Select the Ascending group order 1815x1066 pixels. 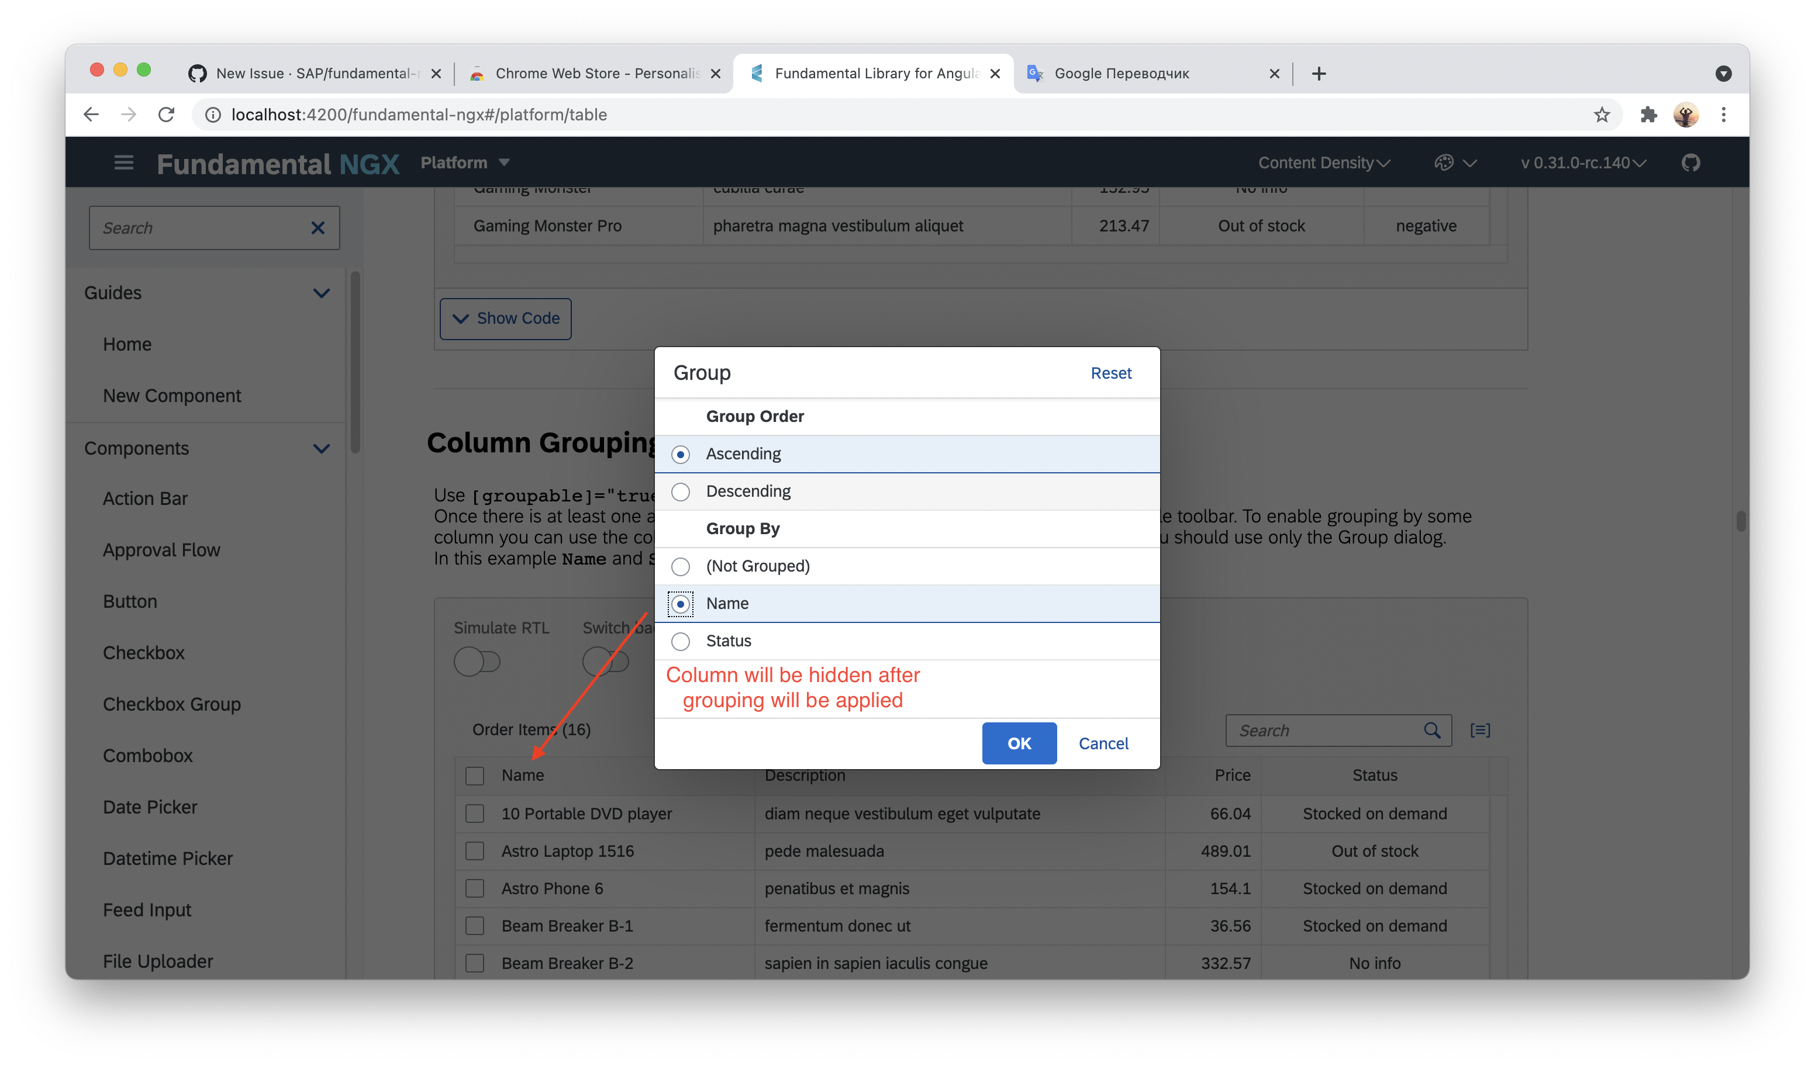(x=907, y=454)
